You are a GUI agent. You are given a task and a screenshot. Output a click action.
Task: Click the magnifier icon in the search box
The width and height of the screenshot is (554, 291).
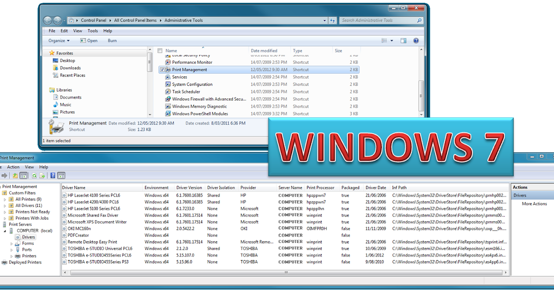point(419,20)
